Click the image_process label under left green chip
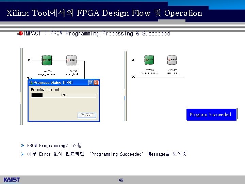Screen dimensions: 245x184 point(47,75)
